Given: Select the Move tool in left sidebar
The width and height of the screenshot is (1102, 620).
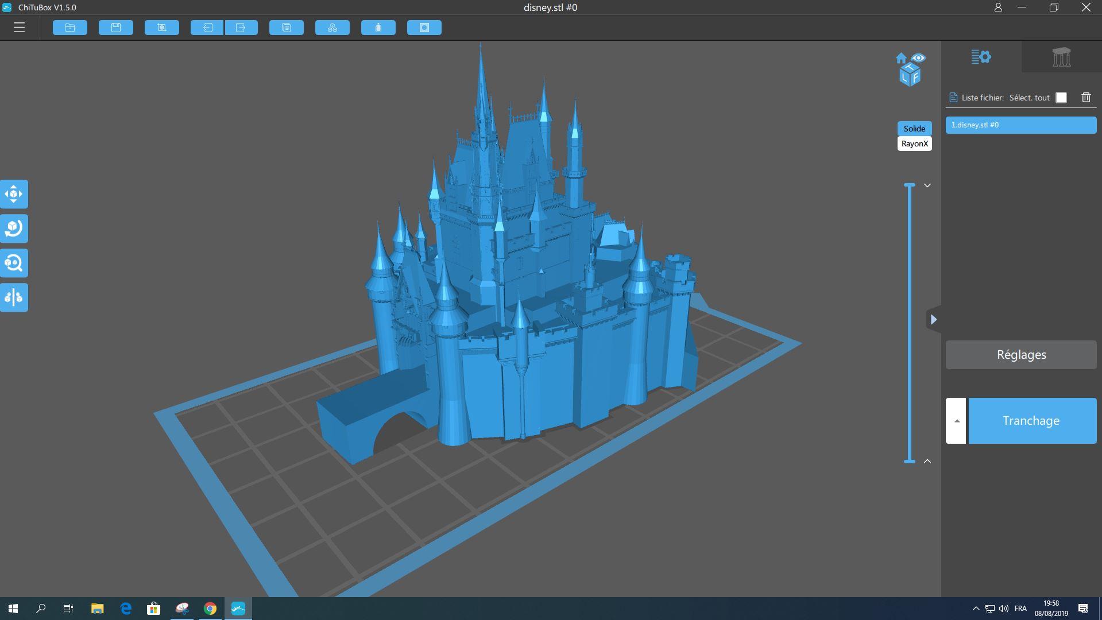Looking at the screenshot, I should 14,194.
